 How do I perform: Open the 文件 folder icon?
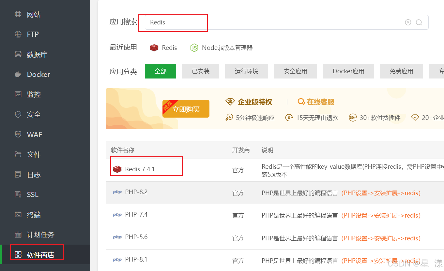click(x=18, y=154)
